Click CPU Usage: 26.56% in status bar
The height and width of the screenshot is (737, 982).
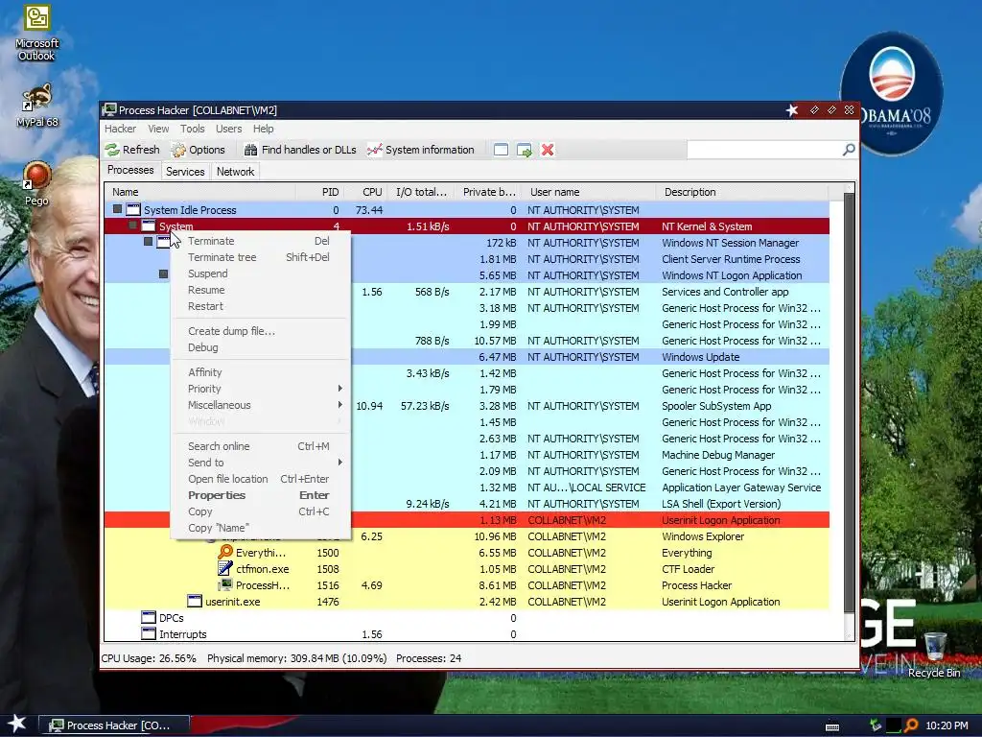pos(149,658)
